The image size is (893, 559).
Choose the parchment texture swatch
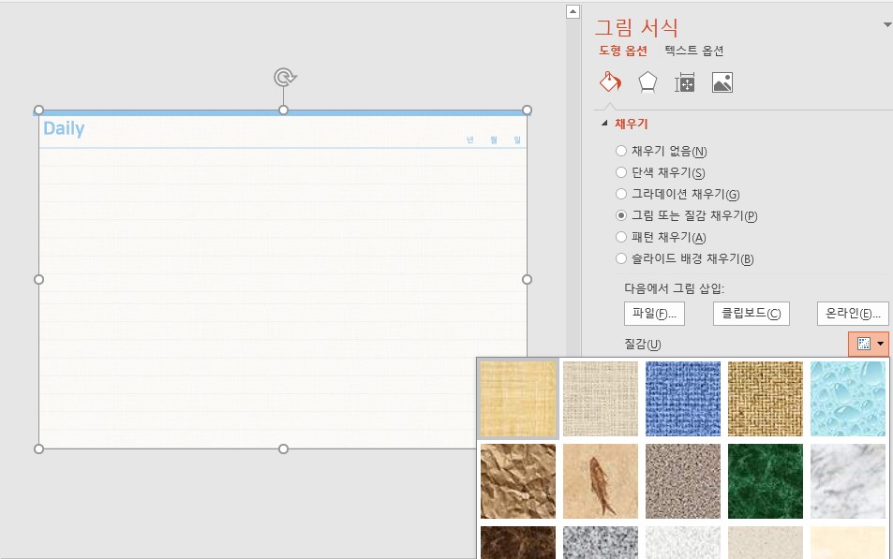pyautogui.click(x=848, y=542)
